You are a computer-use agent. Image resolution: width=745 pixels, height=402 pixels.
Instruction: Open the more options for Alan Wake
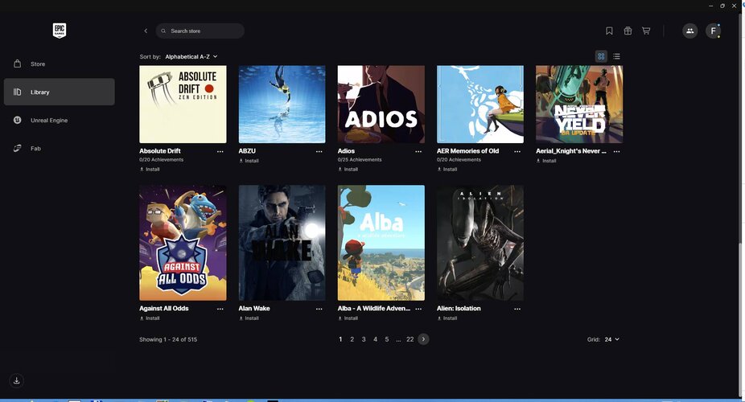pyautogui.click(x=319, y=309)
